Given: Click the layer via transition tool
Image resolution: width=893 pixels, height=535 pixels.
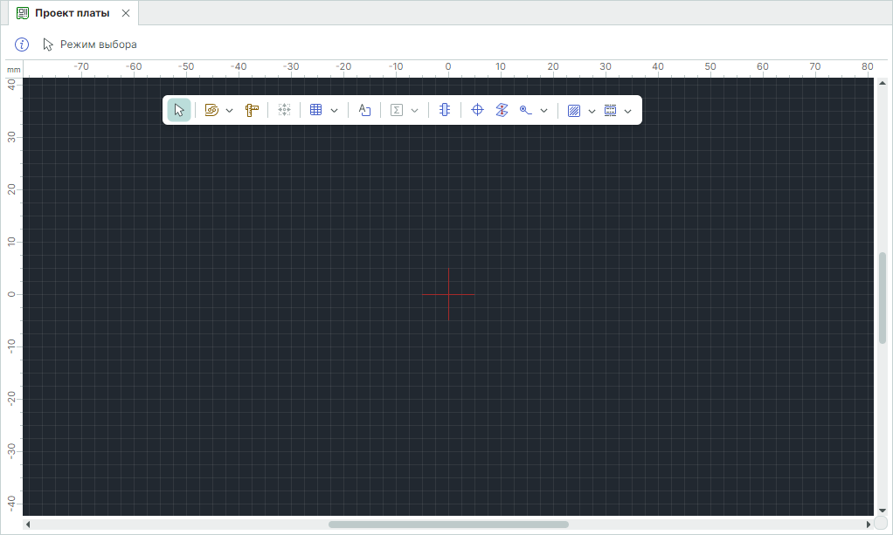Looking at the screenshot, I should point(502,110).
